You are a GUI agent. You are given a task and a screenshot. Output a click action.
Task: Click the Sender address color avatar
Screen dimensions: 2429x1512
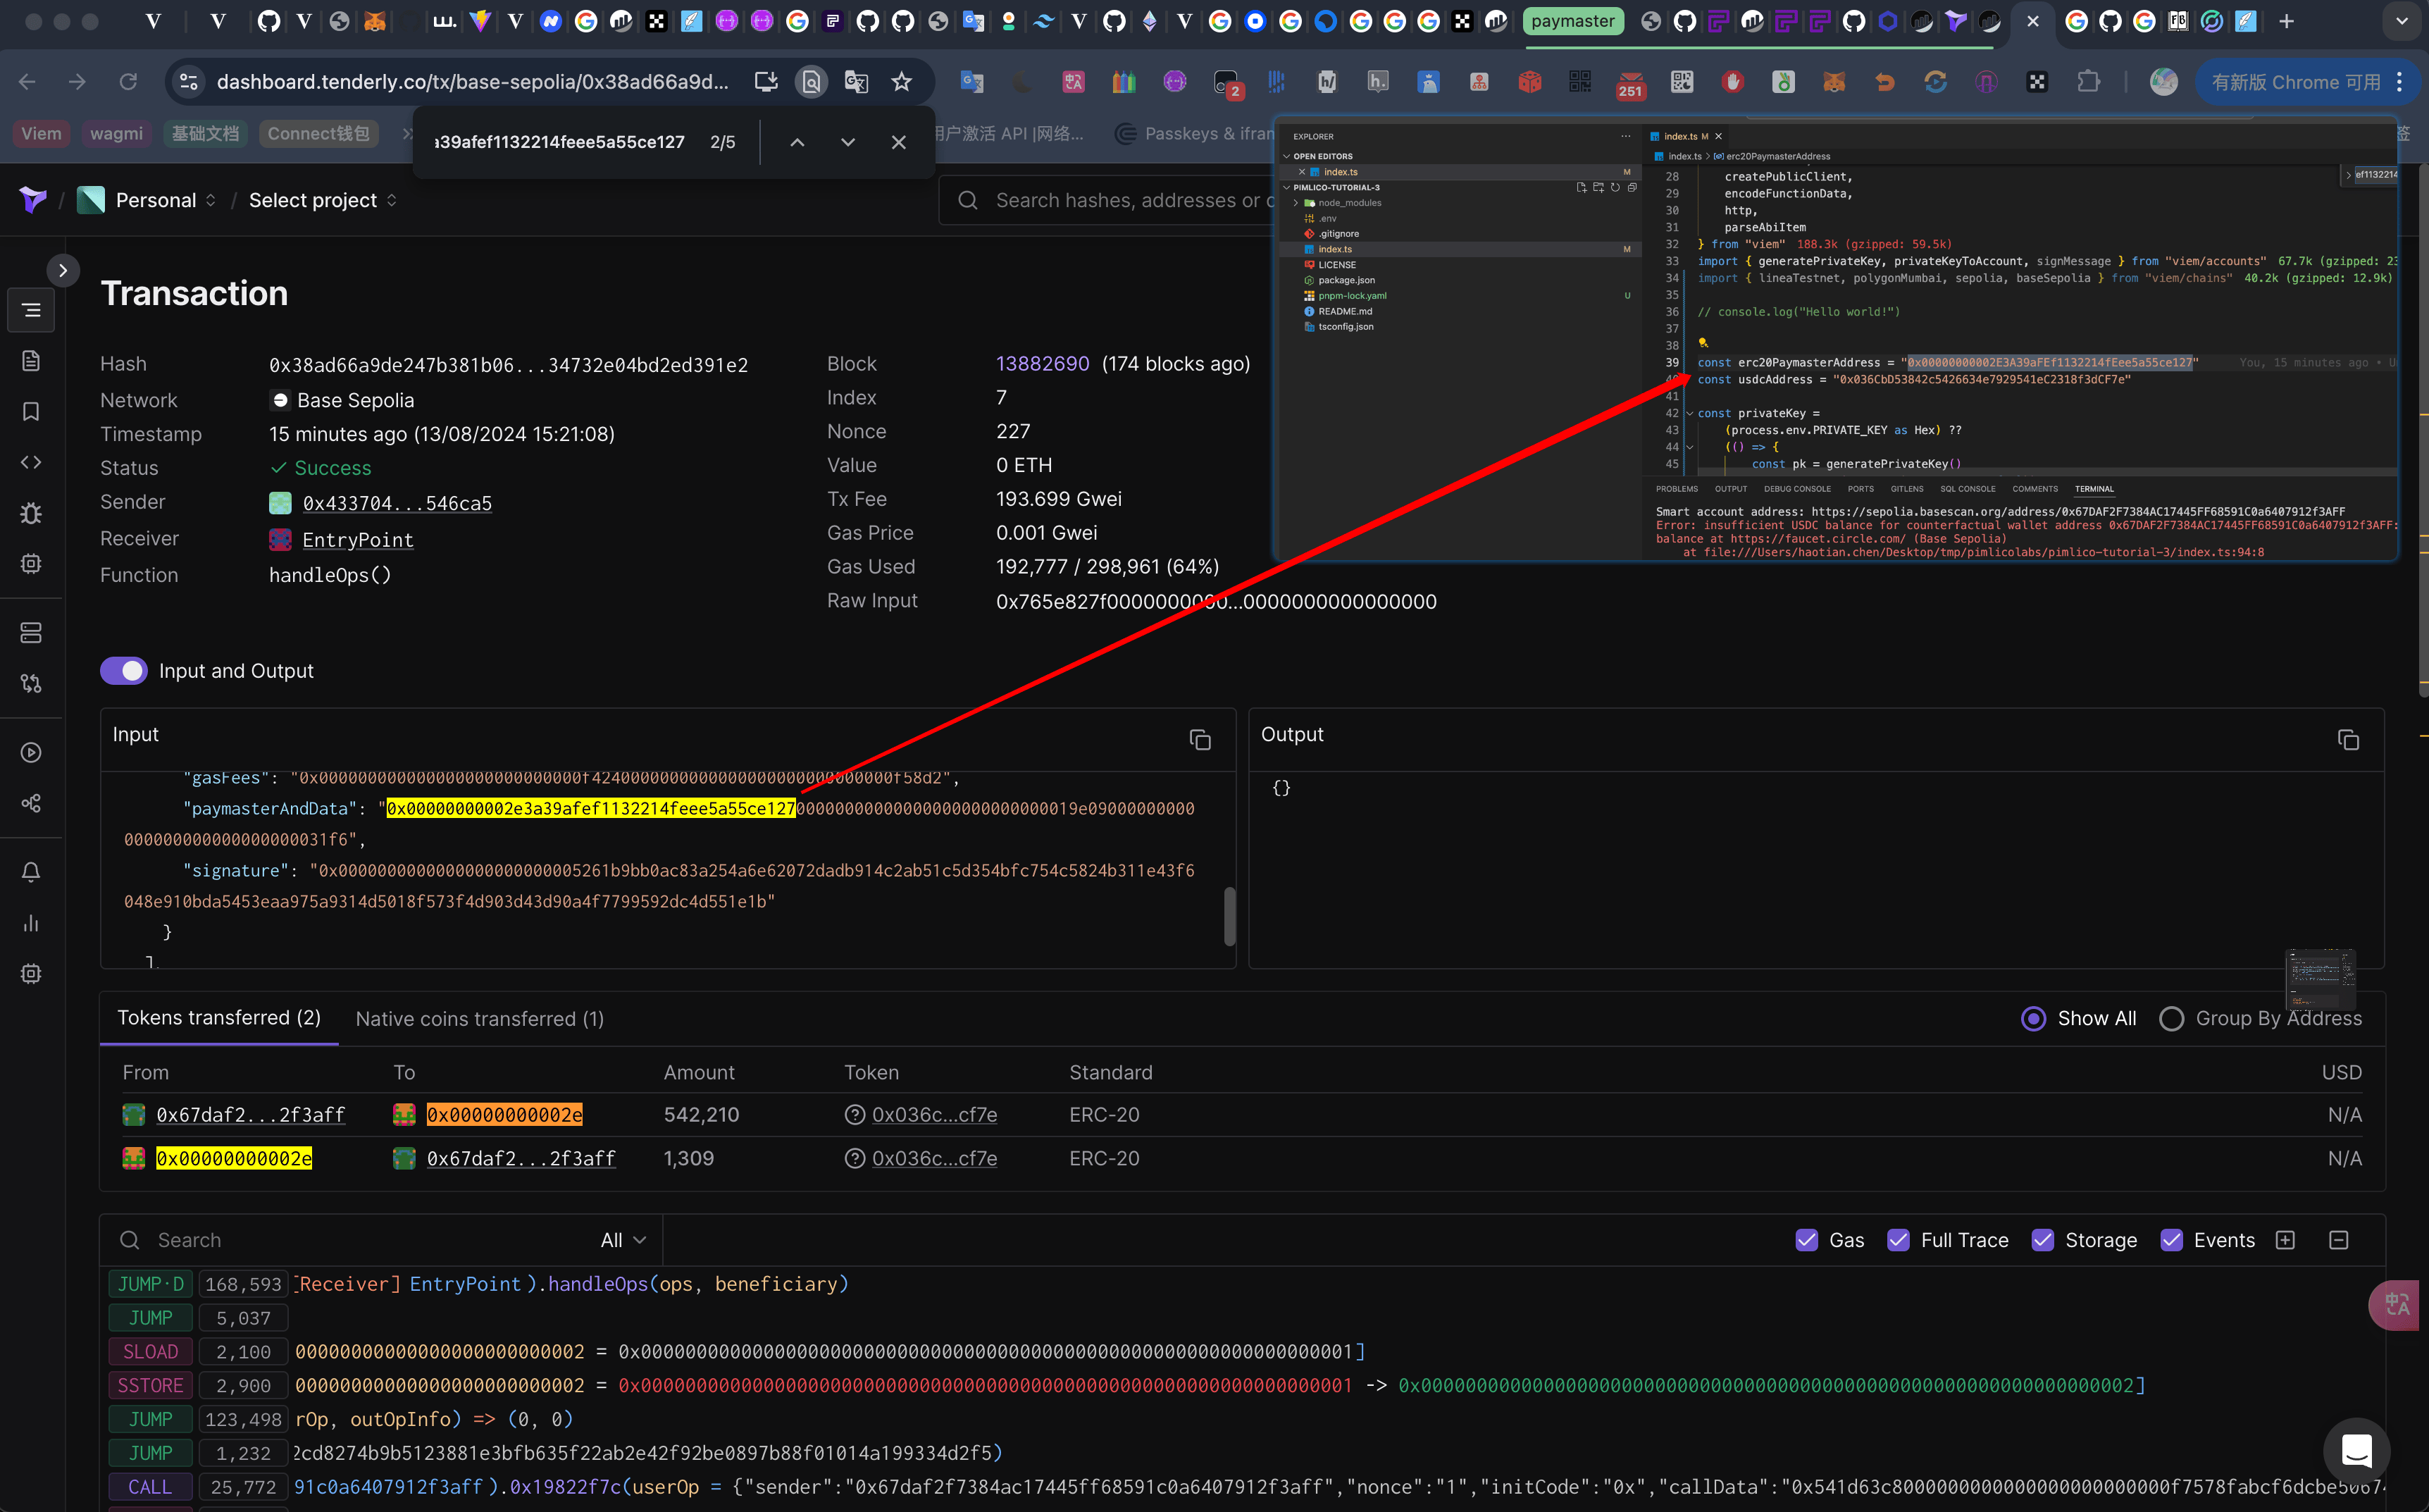click(280, 503)
